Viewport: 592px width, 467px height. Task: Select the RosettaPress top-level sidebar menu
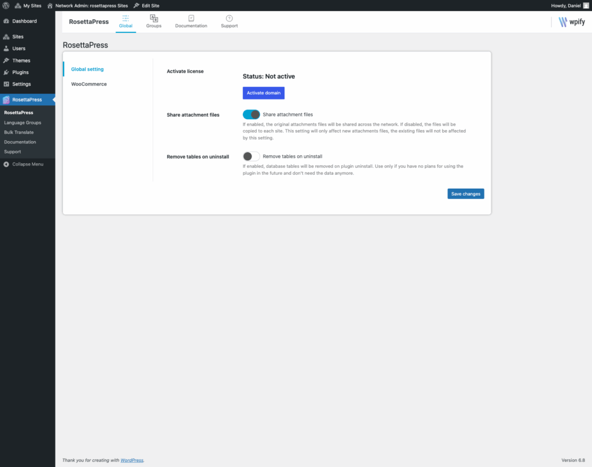[28, 100]
